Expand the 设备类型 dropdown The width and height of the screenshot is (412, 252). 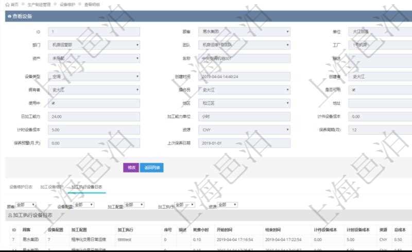click(94, 77)
